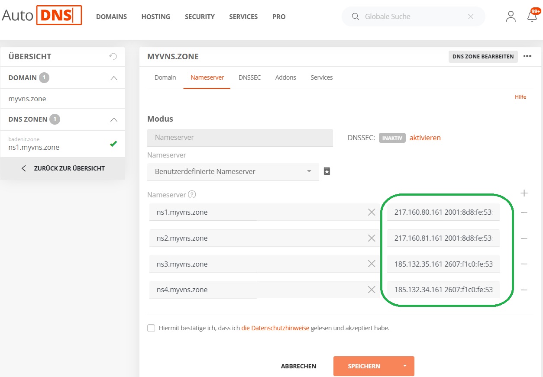Open the SECURITY menu
Image resolution: width=543 pixels, height=377 pixels.
coord(200,16)
